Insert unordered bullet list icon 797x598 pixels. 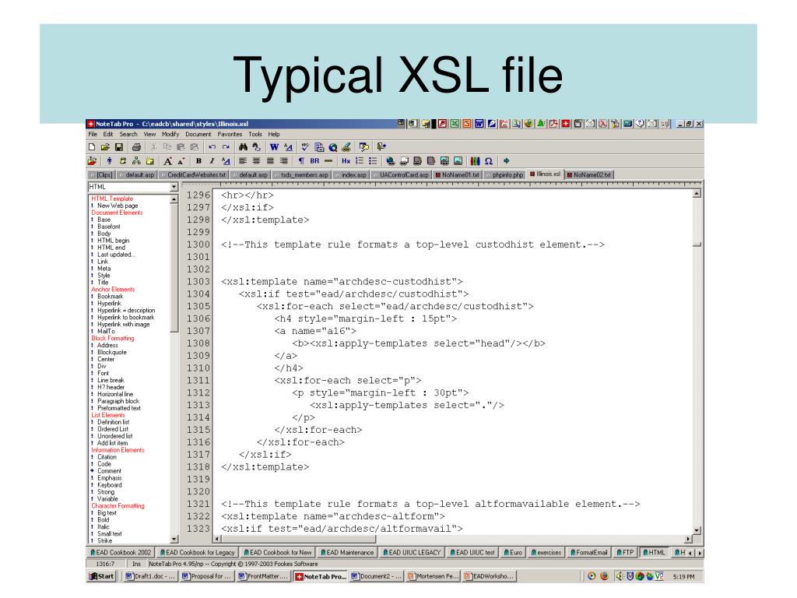pyautogui.click(x=373, y=161)
